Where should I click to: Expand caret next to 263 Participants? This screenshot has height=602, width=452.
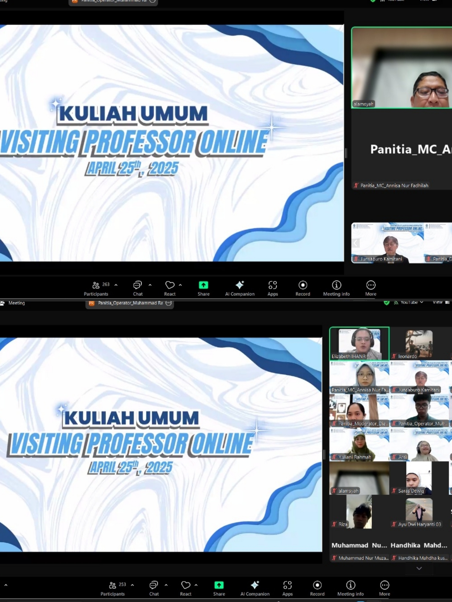click(x=116, y=285)
